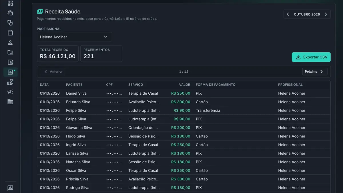
Task: Open the hand-with-heart icon in sidebar
Action: (x=10, y=82)
